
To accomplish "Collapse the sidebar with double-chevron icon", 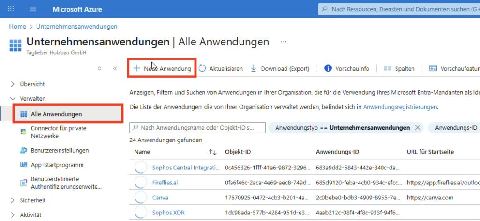I will point(115,68).
